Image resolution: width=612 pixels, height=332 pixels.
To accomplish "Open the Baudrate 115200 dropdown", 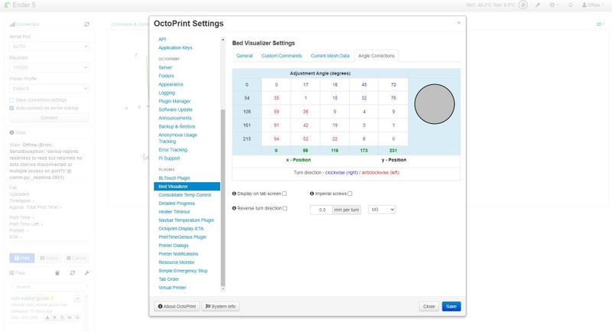I will point(49,67).
